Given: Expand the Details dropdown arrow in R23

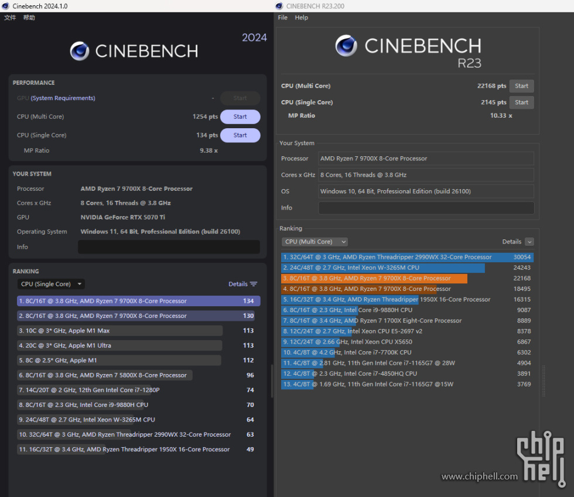Looking at the screenshot, I should pyautogui.click(x=529, y=242).
